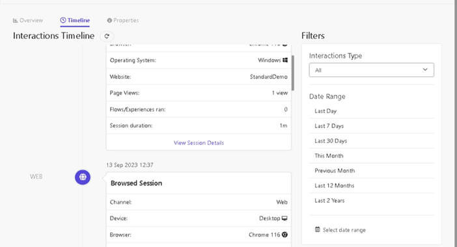Filter by This Month
Screen dimensions: 457x247
371,155
